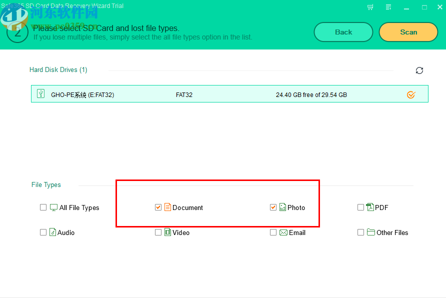Click the Video file type icon

tap(167, 232)
